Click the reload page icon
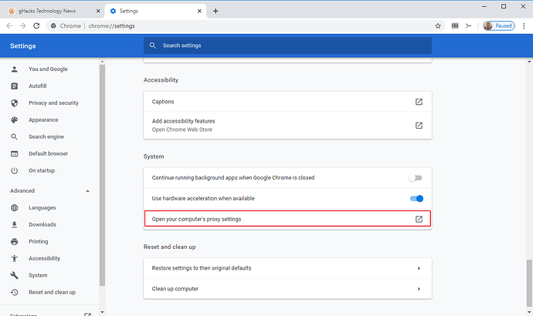The height and width of the screenshot is (316, 533). tap(36, 25)
